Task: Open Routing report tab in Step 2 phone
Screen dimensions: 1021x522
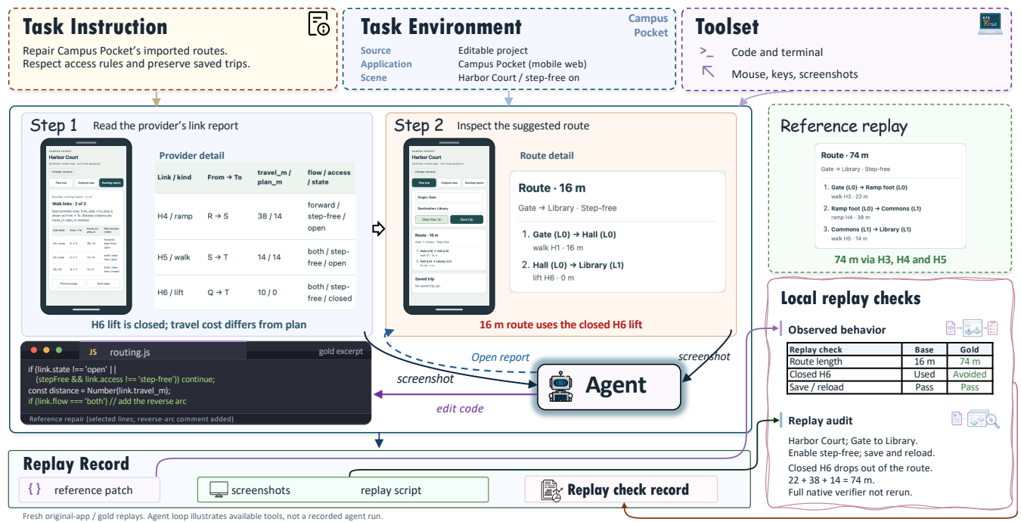Action: (474, 182)
